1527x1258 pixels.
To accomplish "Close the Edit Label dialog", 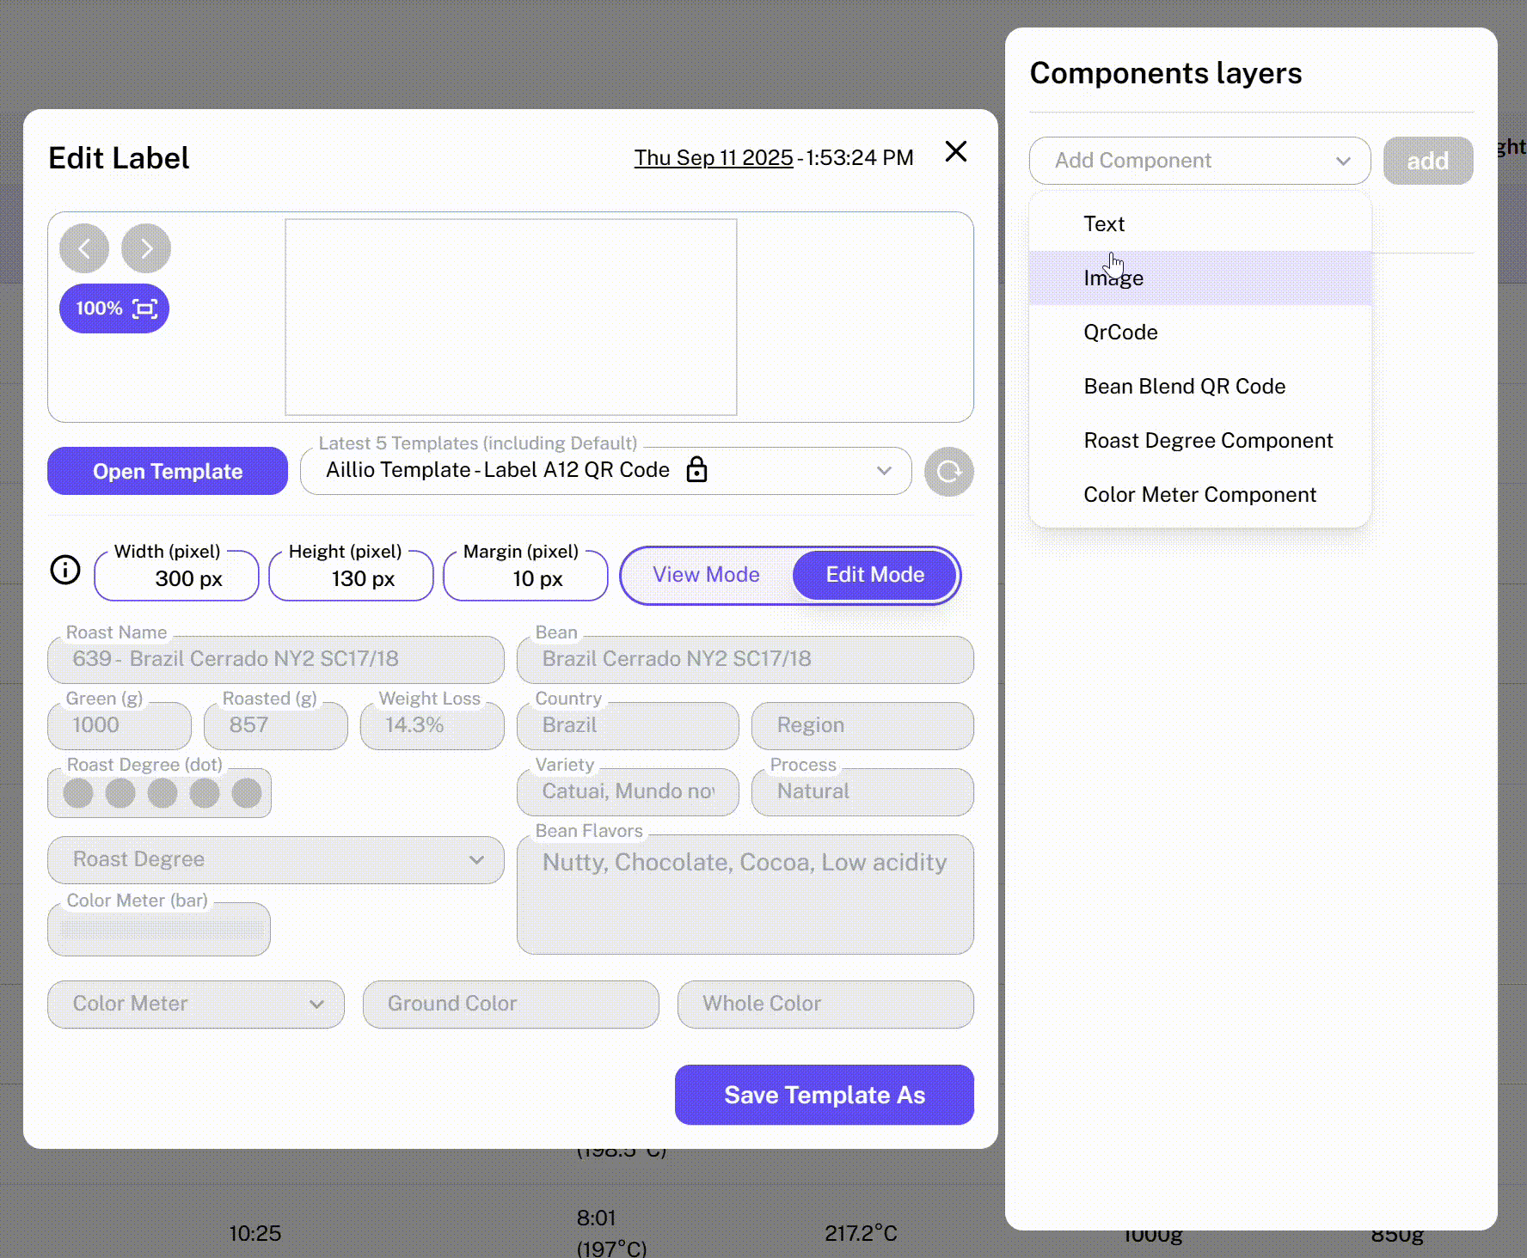I will point(955,152).
